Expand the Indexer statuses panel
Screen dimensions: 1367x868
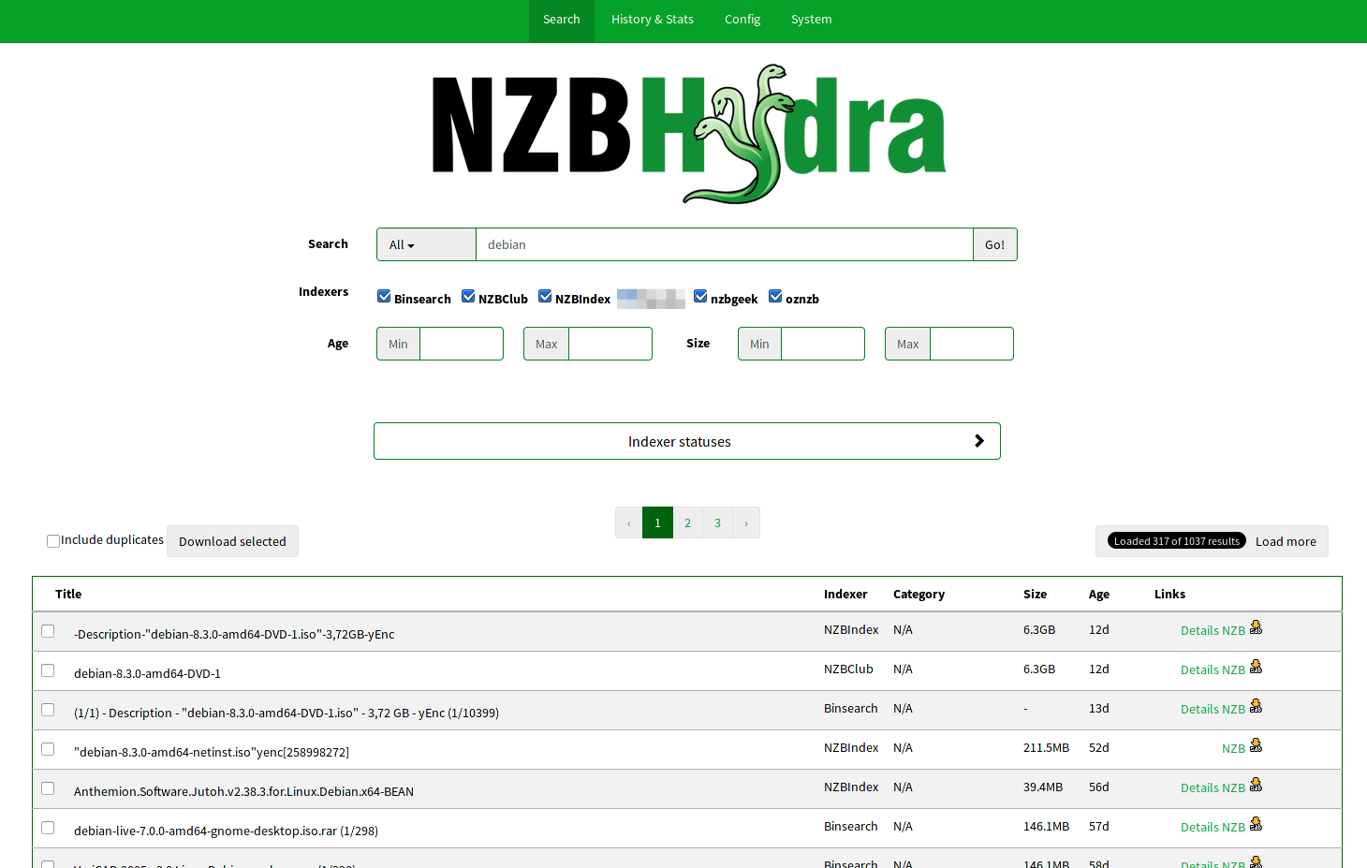[686, 441]
